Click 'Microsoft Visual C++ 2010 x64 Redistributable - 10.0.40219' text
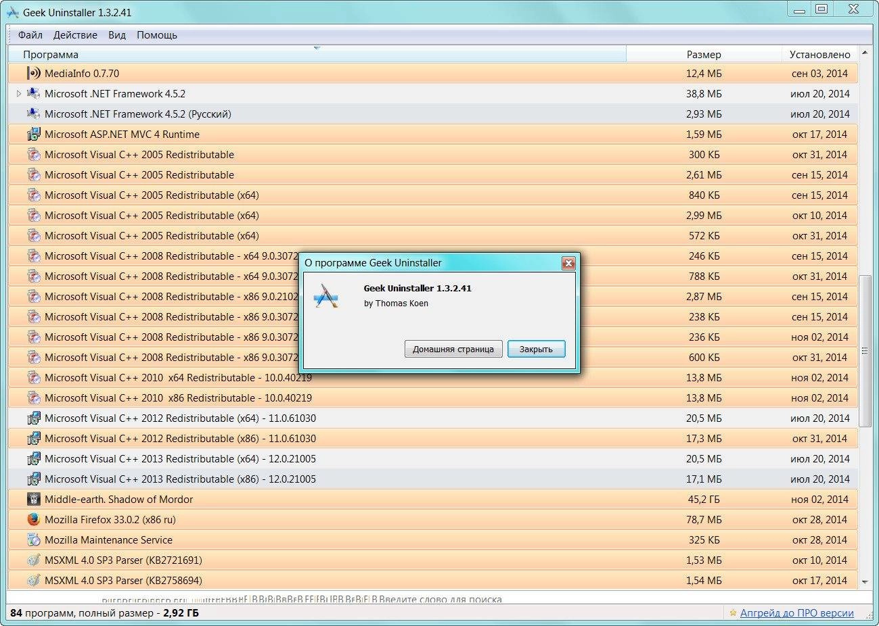Viewport: 879px width, 626px height. 178,377
